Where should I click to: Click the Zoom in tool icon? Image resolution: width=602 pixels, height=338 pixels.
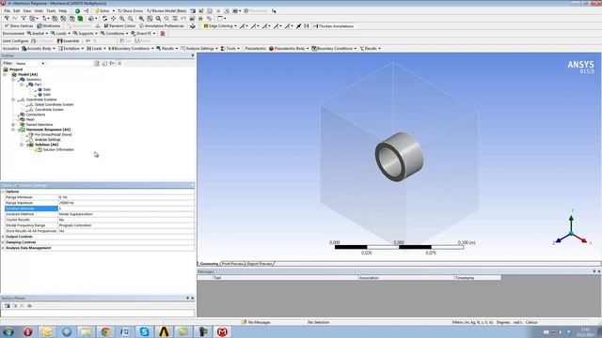121,19
